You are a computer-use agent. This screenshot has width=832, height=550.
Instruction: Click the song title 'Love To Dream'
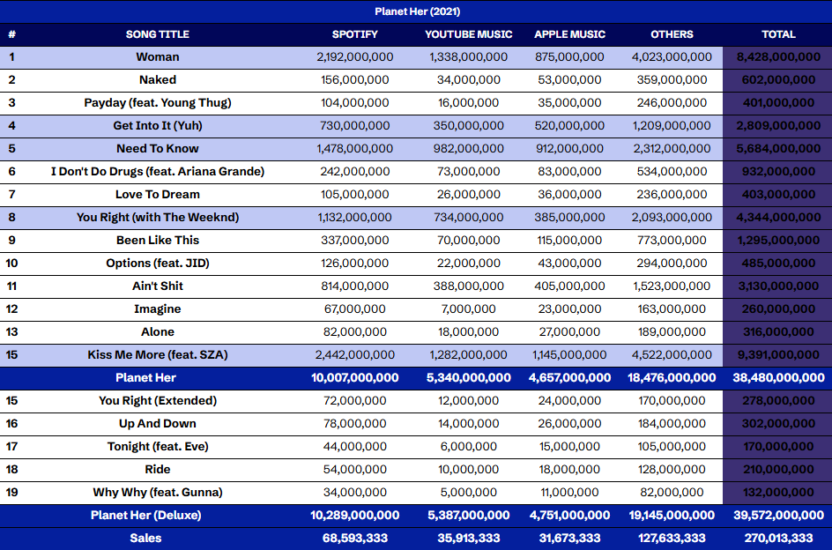point(158,194)
